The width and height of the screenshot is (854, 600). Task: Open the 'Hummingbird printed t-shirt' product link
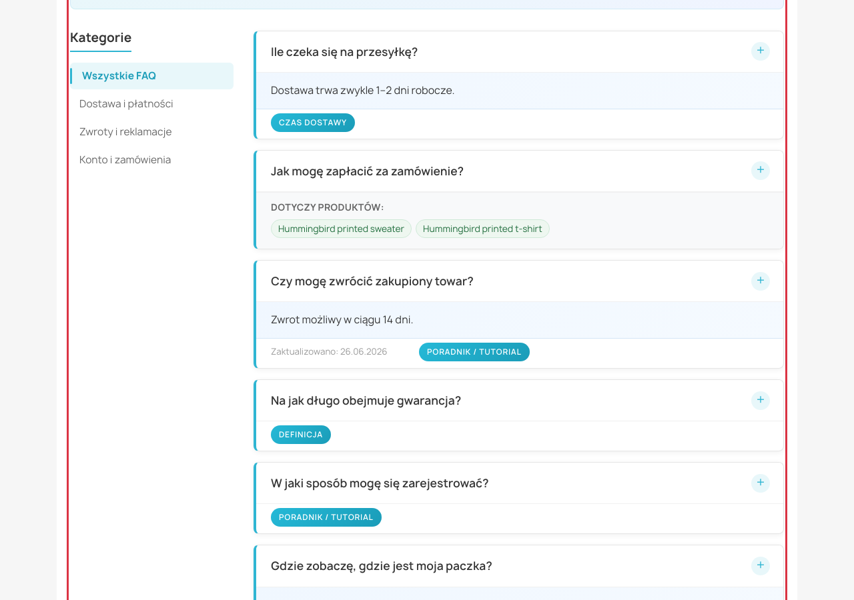pos(482,229)
